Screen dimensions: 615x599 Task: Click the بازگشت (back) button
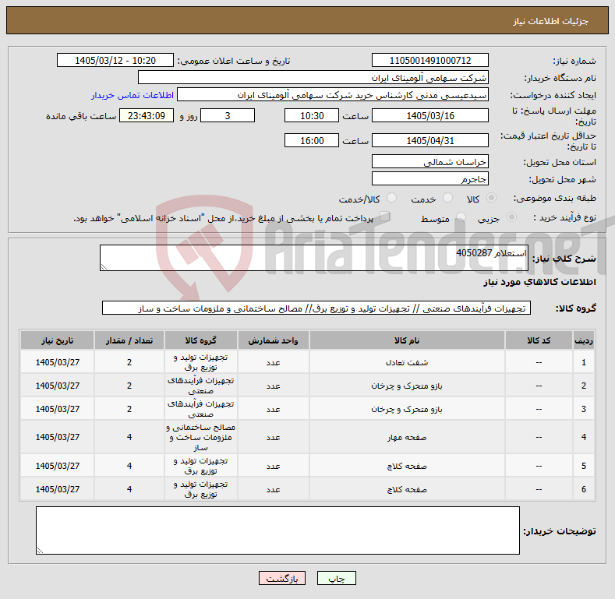click(281, 578)
